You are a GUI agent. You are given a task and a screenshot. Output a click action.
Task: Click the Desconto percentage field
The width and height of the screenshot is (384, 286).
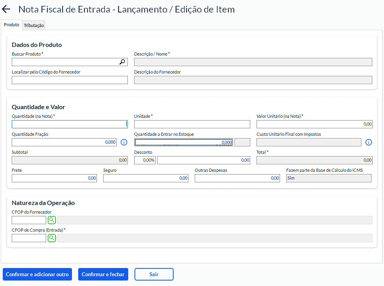[145, 160]
